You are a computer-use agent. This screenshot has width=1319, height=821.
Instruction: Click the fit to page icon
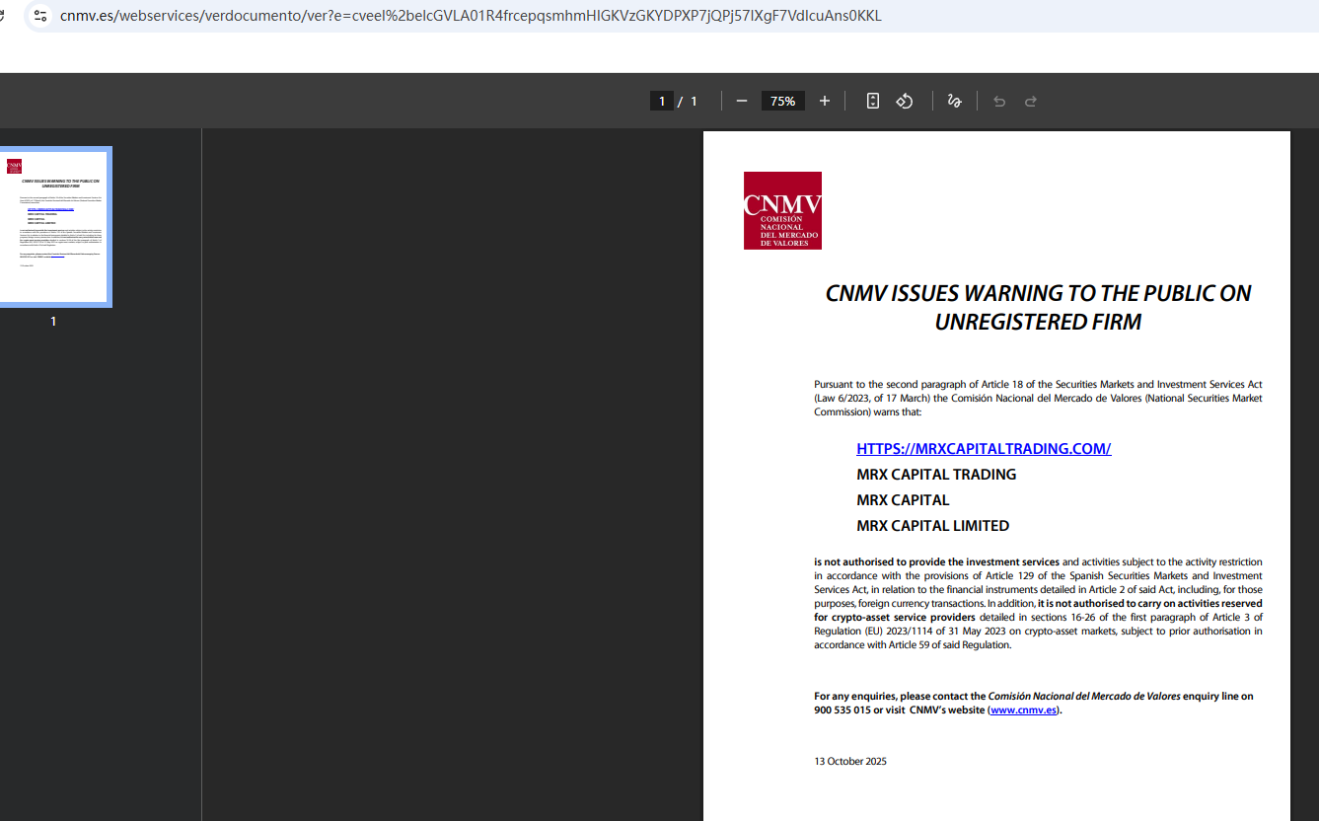[873, 101]
